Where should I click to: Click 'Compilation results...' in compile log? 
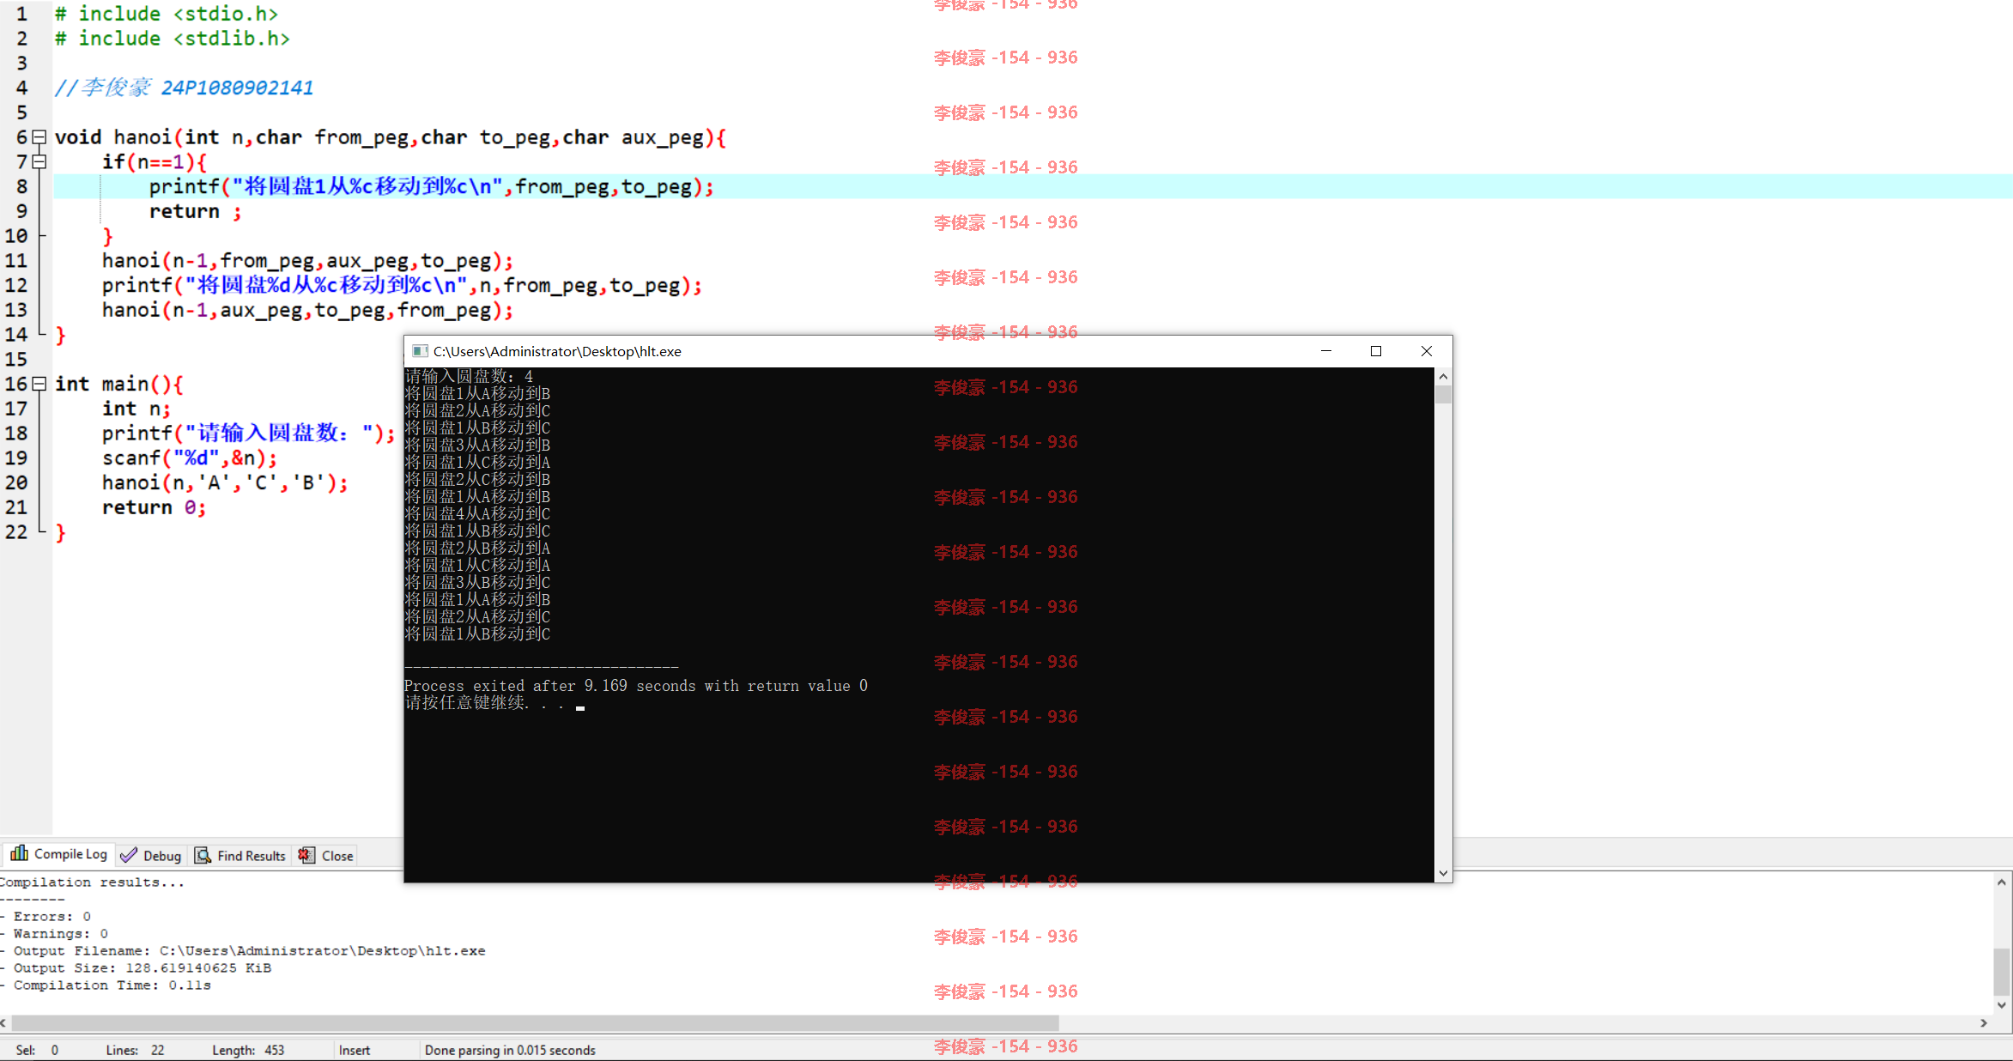93,882
